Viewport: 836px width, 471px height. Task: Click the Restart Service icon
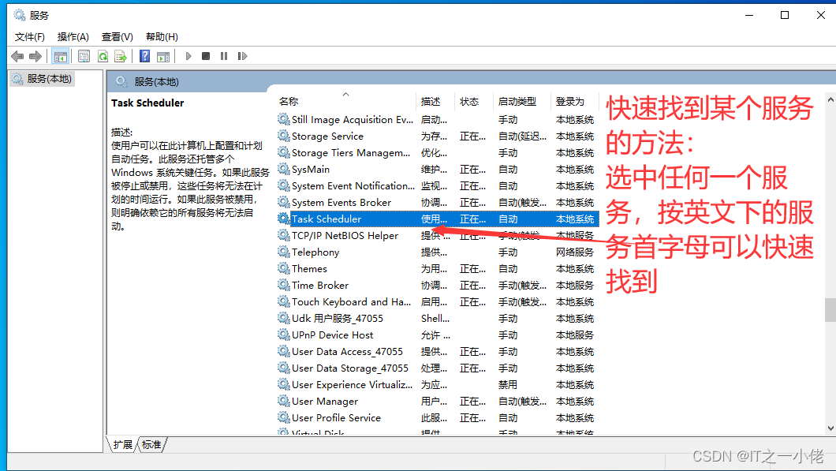[x=243, y=56]
